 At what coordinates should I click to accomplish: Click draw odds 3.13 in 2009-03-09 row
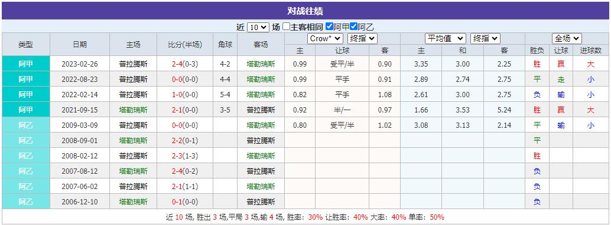tap(463, 125)
